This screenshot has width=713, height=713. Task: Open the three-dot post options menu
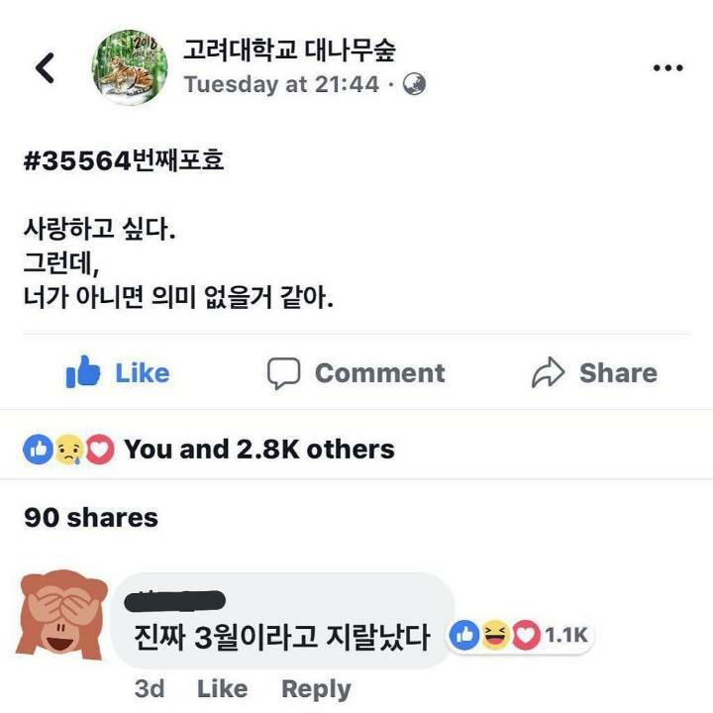coord(668,68)
